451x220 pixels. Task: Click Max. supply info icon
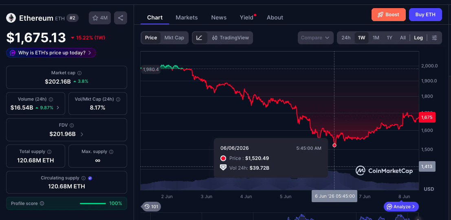111,151
